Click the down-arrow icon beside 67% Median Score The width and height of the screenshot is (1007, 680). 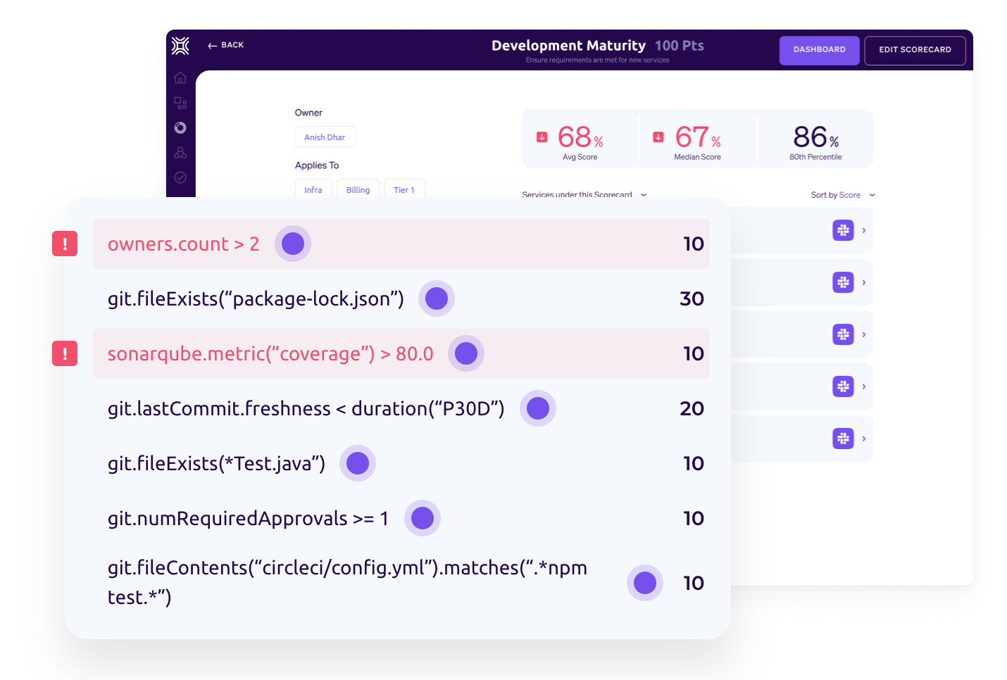658,137
